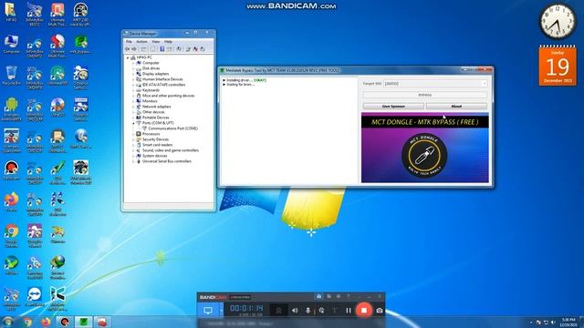Click the BYPASS button in Mediatek Bypass Tool
Screen dimensions: 584x328
[425, 95]
